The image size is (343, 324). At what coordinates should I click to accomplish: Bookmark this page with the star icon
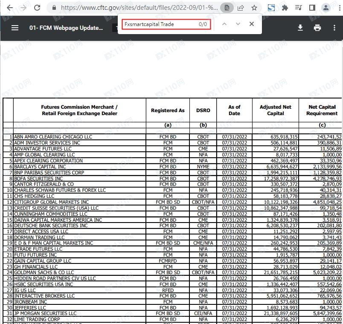[254, 8]
